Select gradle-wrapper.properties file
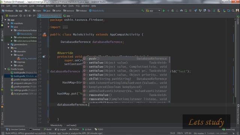240x135 pixels. [x=24, y=80]
